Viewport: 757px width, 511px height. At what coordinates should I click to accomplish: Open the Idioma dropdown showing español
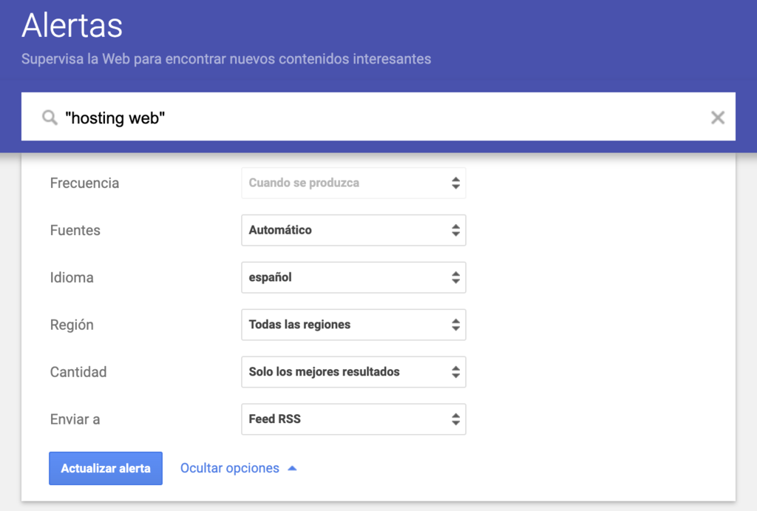coord(353,277)
